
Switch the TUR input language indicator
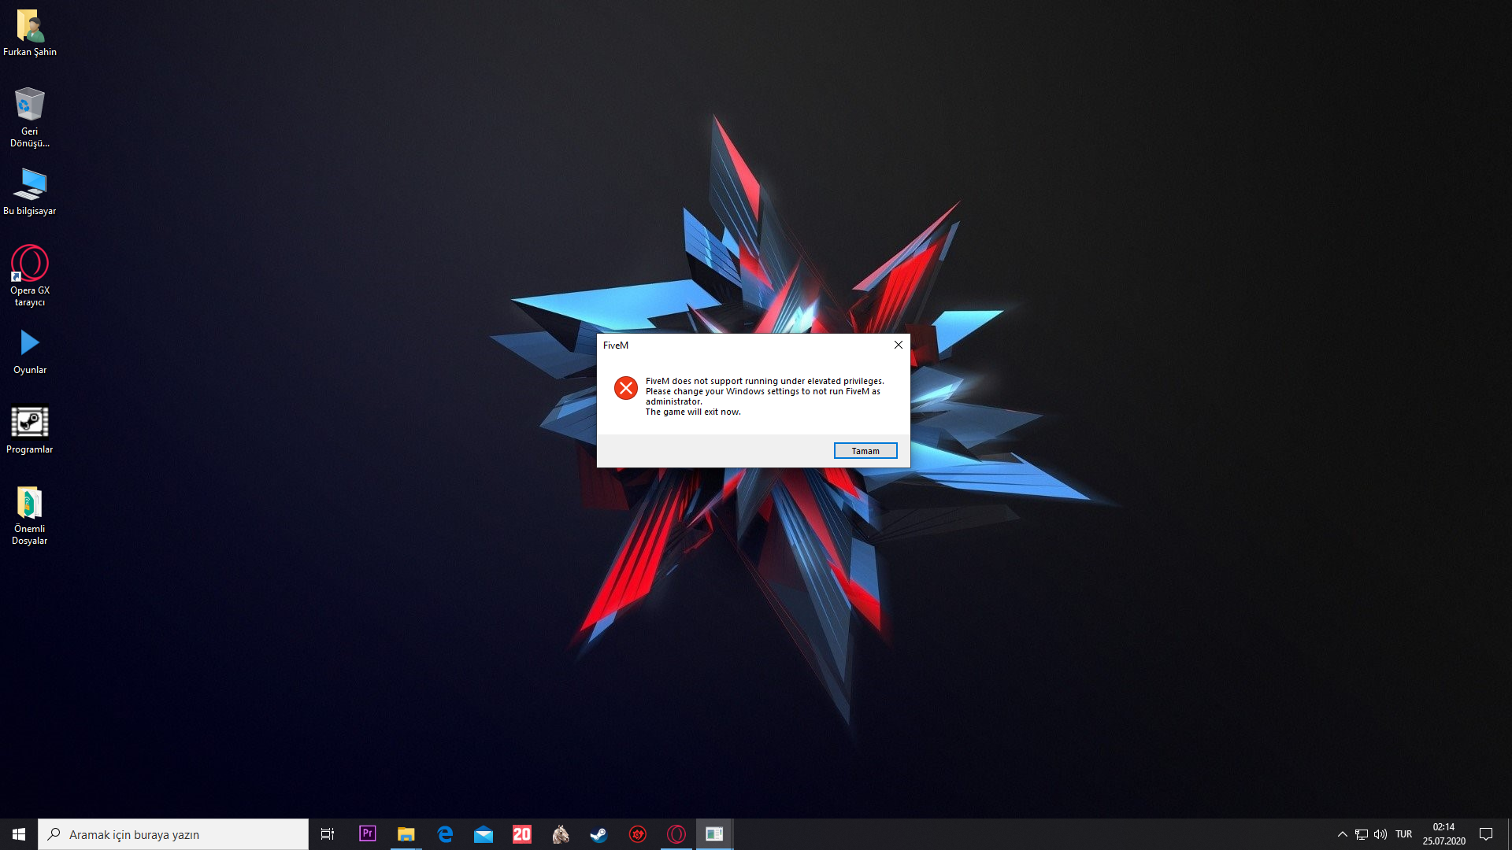pos(1403,834)
